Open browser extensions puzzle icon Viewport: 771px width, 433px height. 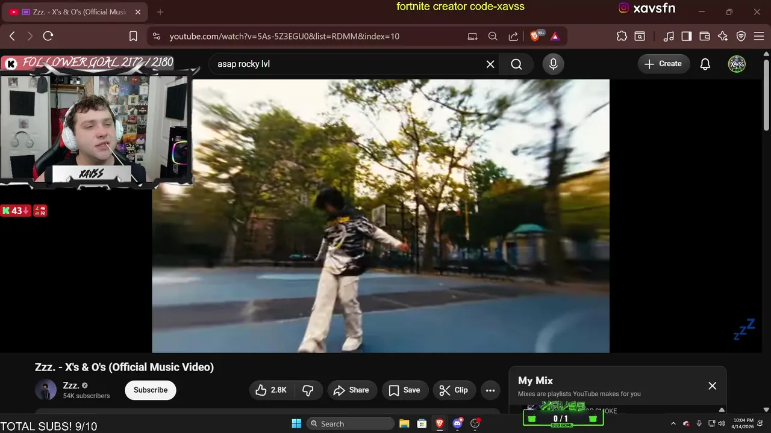pyautogui.click(x=622, y=36)
